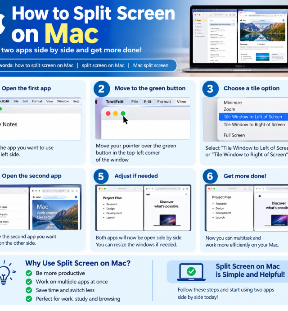Click the search pill beside Safari label, step 4
This screenshot has height=311, width=288.
(x=54, y=197)
